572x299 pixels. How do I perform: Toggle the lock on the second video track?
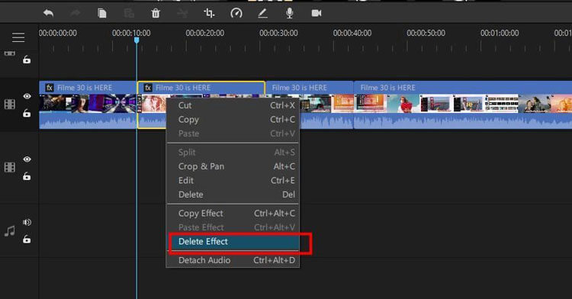(x=27, y=176)
